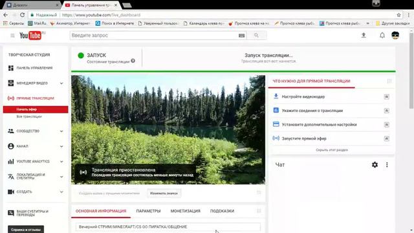Image resolution: width=414 pixels, height=233 pixels.
Task: Open the on-screen keyboard icon in the search box
Action: [x=241, y=36]
